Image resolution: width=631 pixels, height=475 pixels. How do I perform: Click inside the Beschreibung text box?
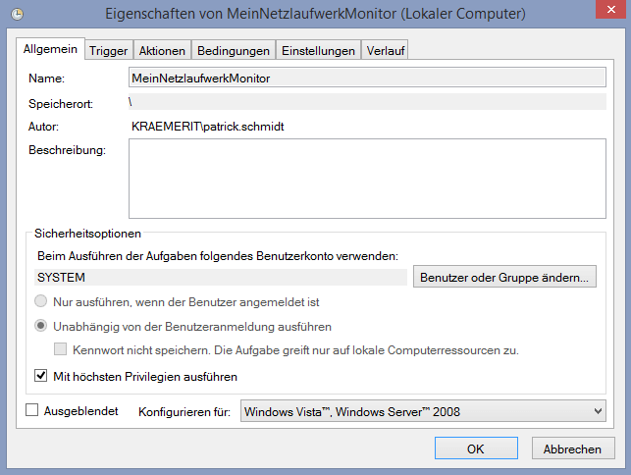[367, 179]
